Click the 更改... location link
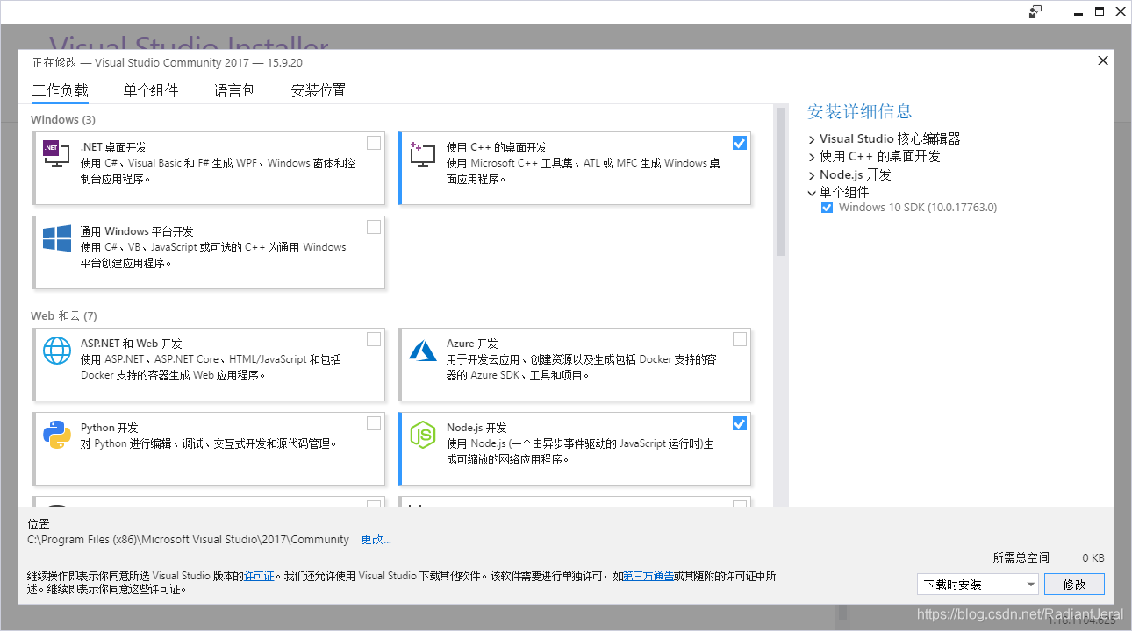Image resolution: width=1132 pixels, height=631 pixels. [376, 540]
